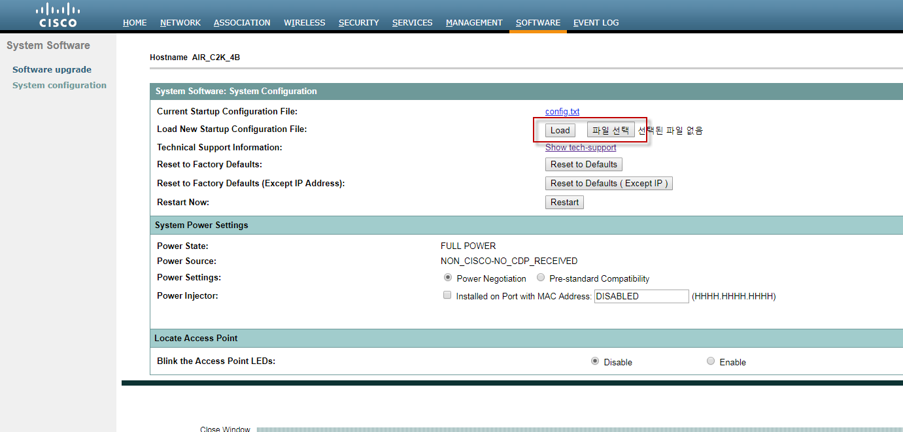Select Pre-standard Compatibility radio button
This screenshot has width=903, height=432.
click(x=541, y=278)
